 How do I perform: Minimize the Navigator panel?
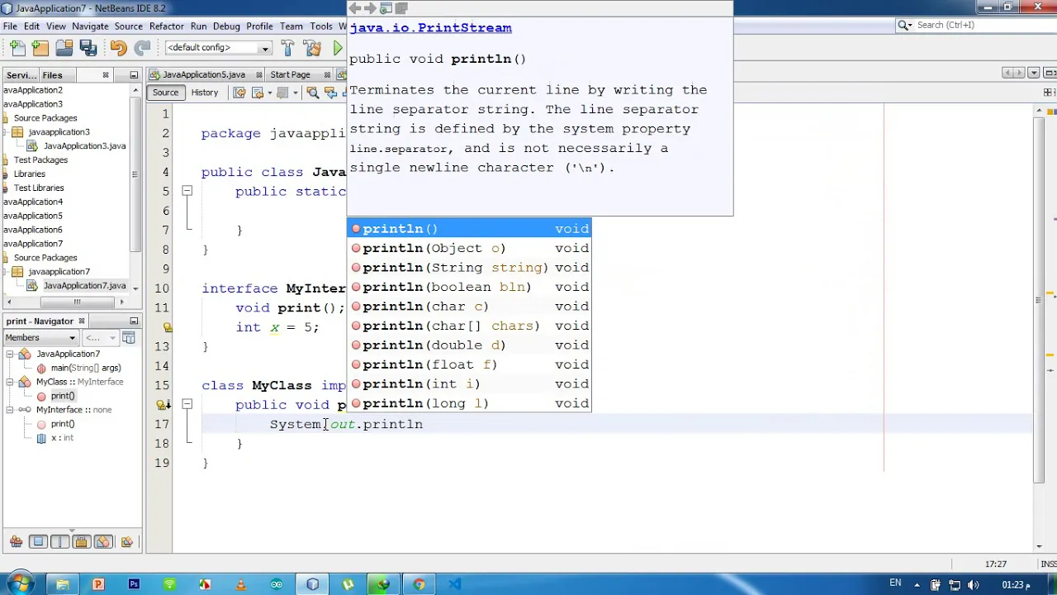pyautogui.click(x=134, y=321)
